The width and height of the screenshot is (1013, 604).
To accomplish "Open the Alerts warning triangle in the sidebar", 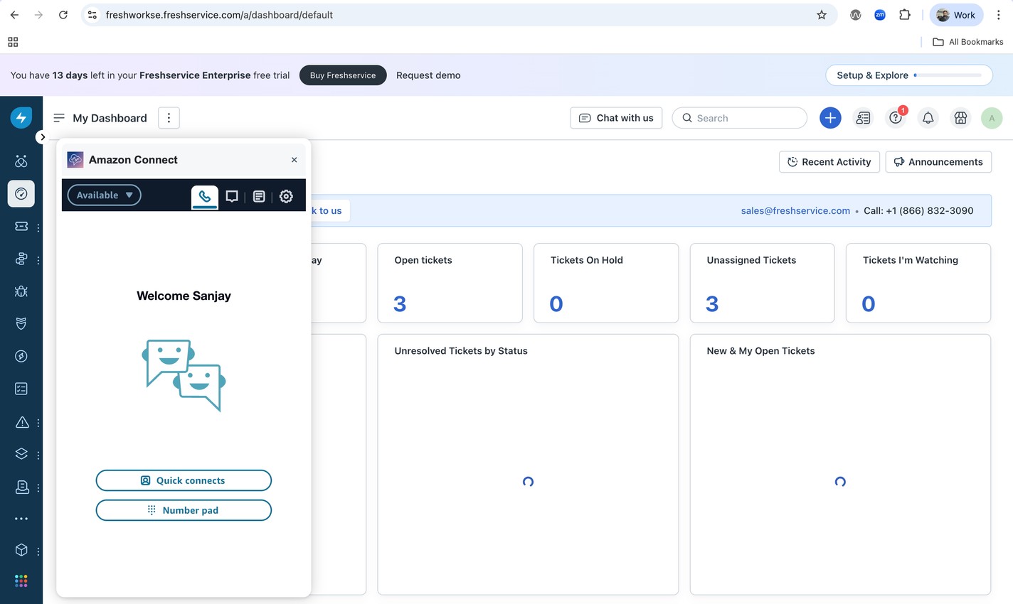I will pyautogui.click(x=21, y=422).
